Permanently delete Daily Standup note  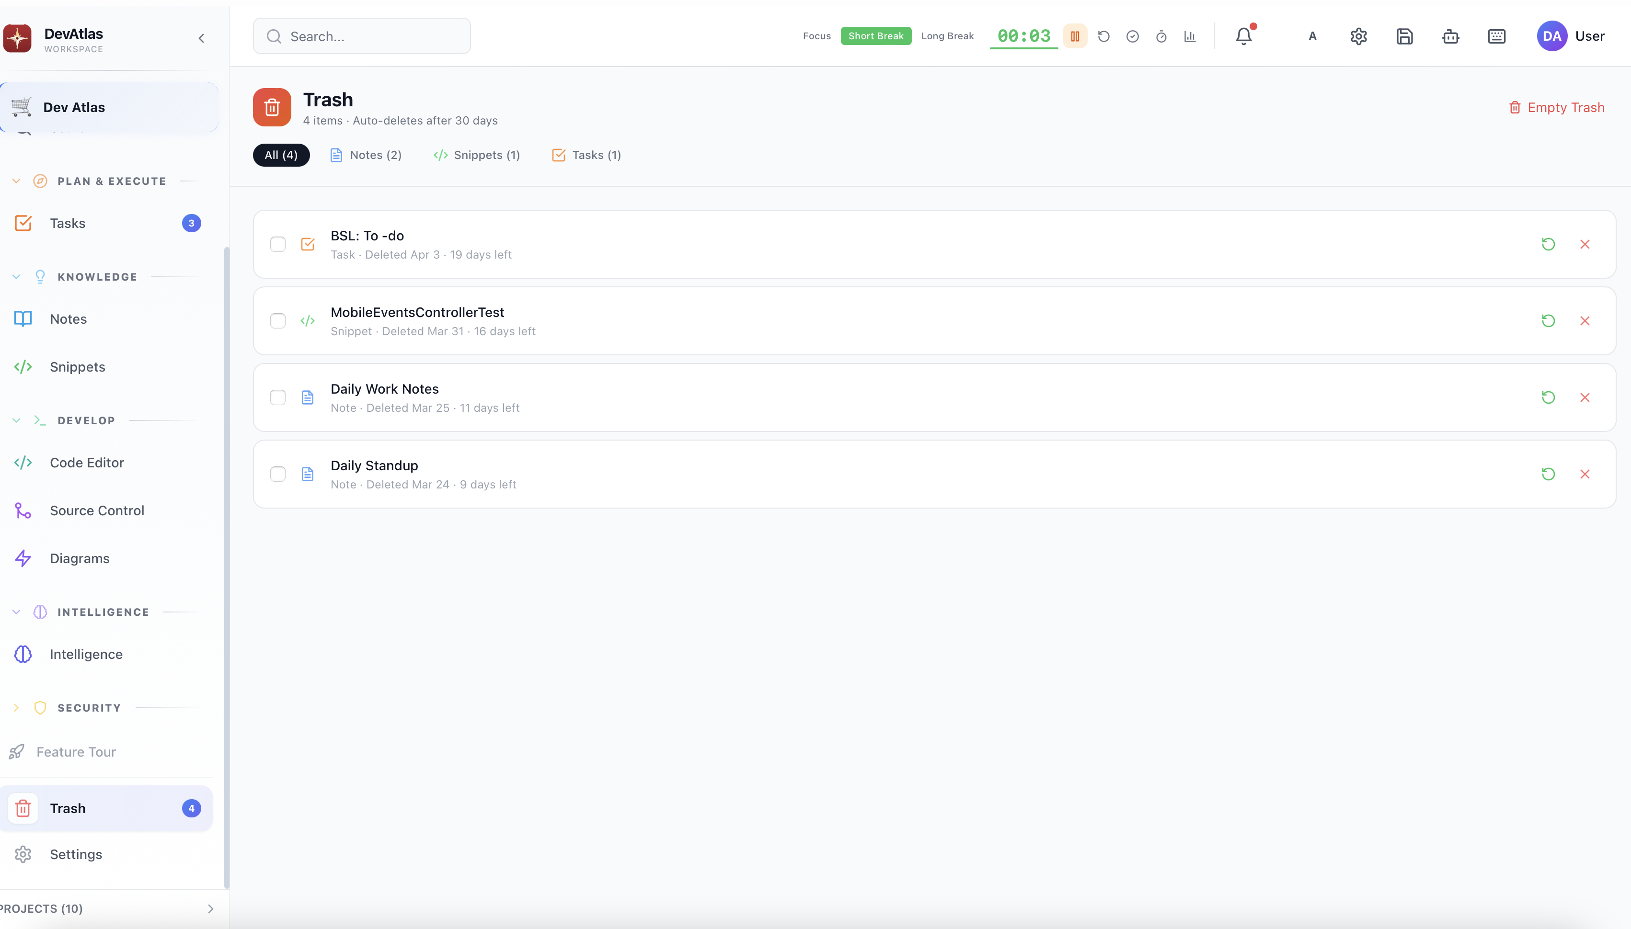point(1585,474)
